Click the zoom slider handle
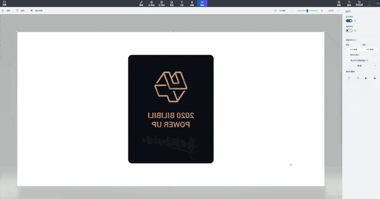Image resolution: width=380 pixels, height=199 pixels. pyautogui.click(x=307, y=11)
